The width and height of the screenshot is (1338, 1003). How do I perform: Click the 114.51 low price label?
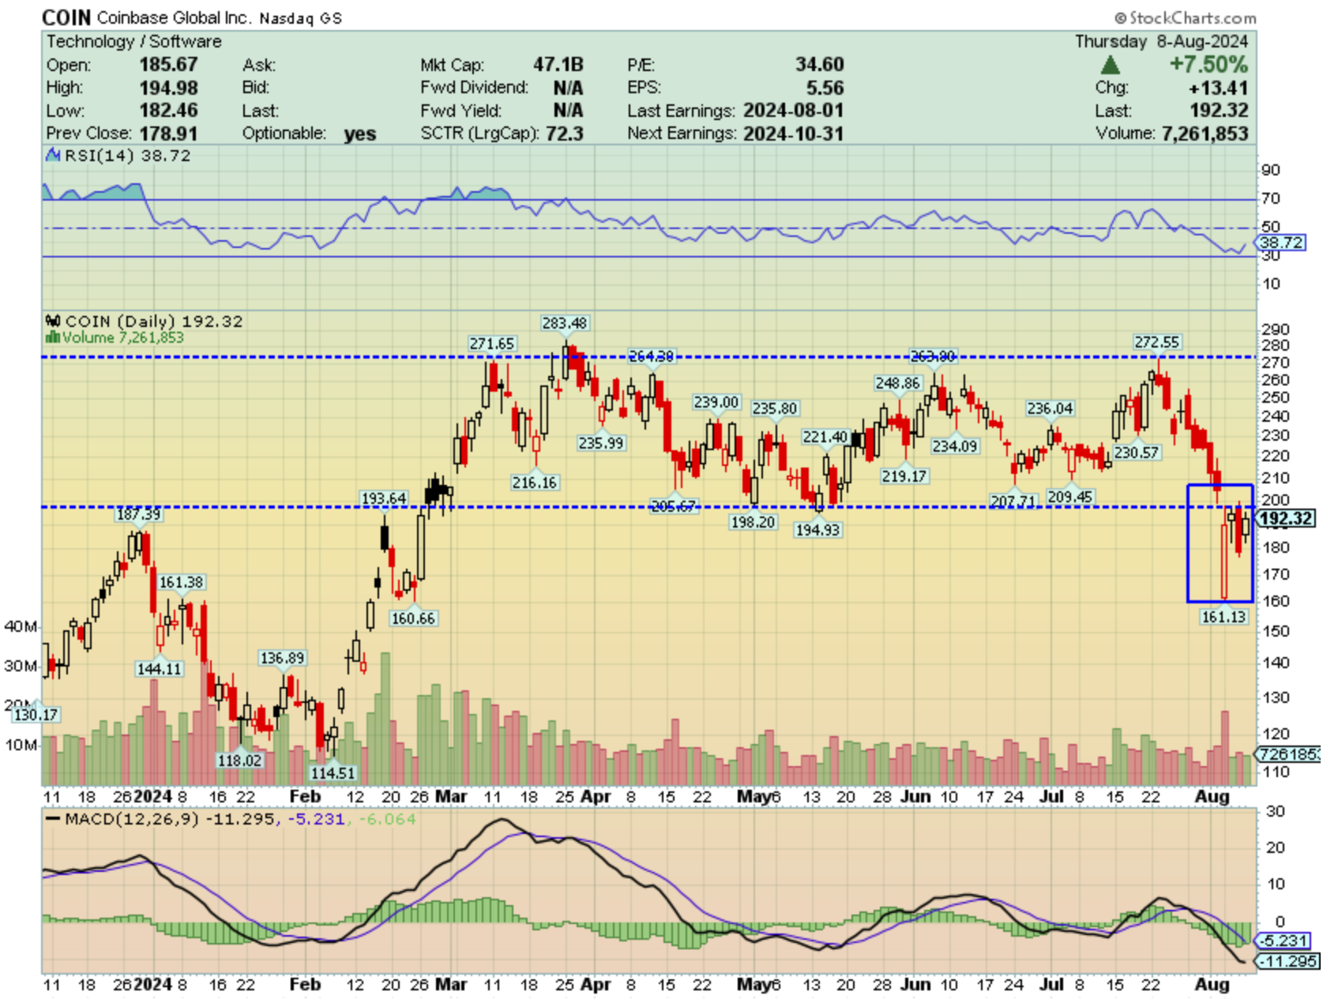(x=333, y=773)
